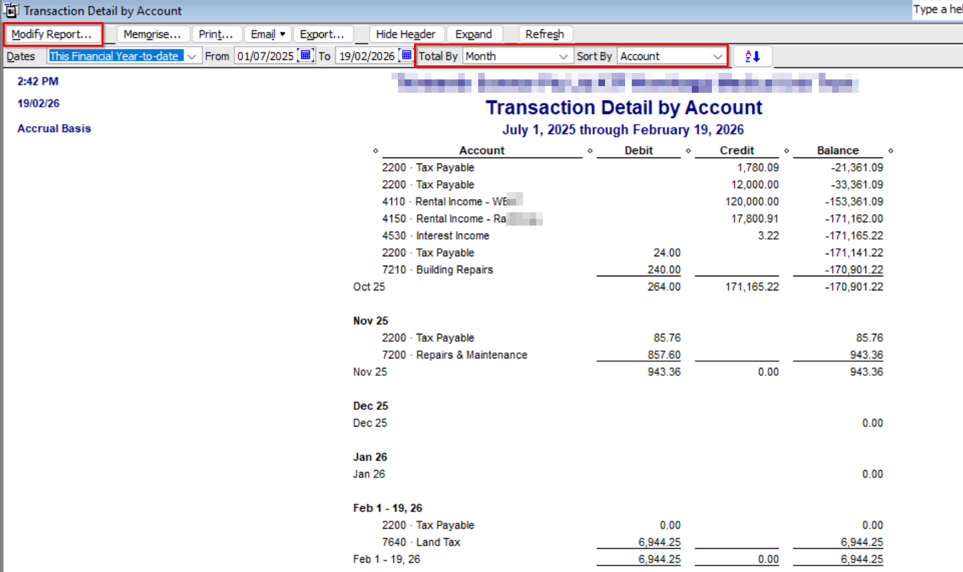
Task: Click the Balance column header
Action: 838,150
